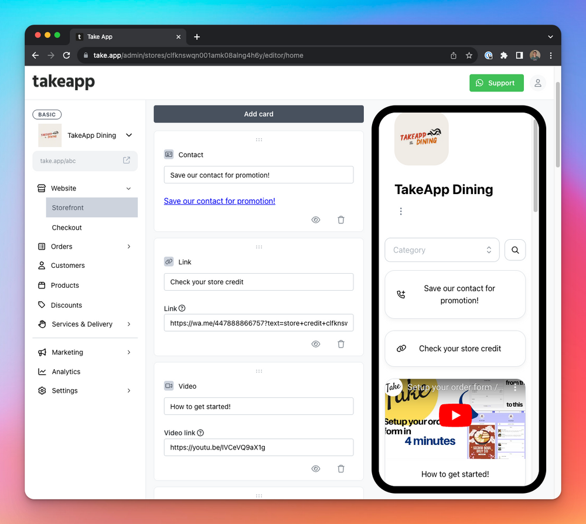
Task: Toggle the browser side panel icon
Action: click(x=519, y=55)
